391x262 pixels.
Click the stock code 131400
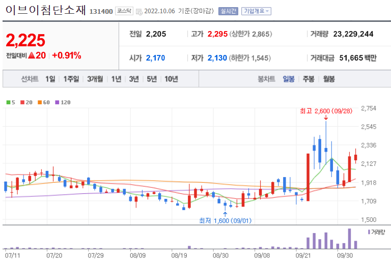(101, 12)
